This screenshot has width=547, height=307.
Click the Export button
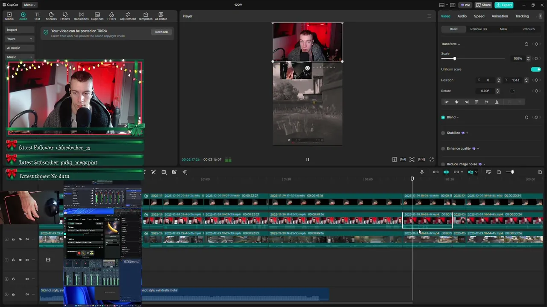tap(504, 5)
